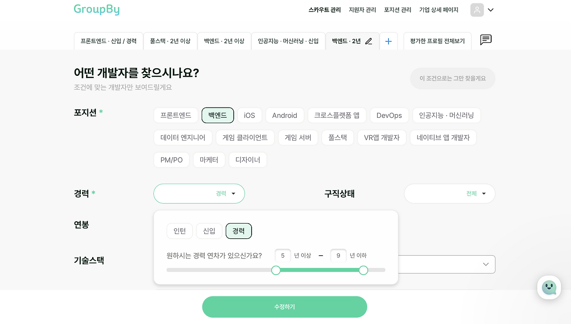Open the 구직상태 전체 dropdown
The height and width of the screenshot is (324, 571).
click(x=449, y=193)
